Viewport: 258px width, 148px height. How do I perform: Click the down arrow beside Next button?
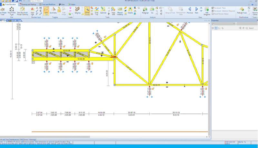point(201,11)
